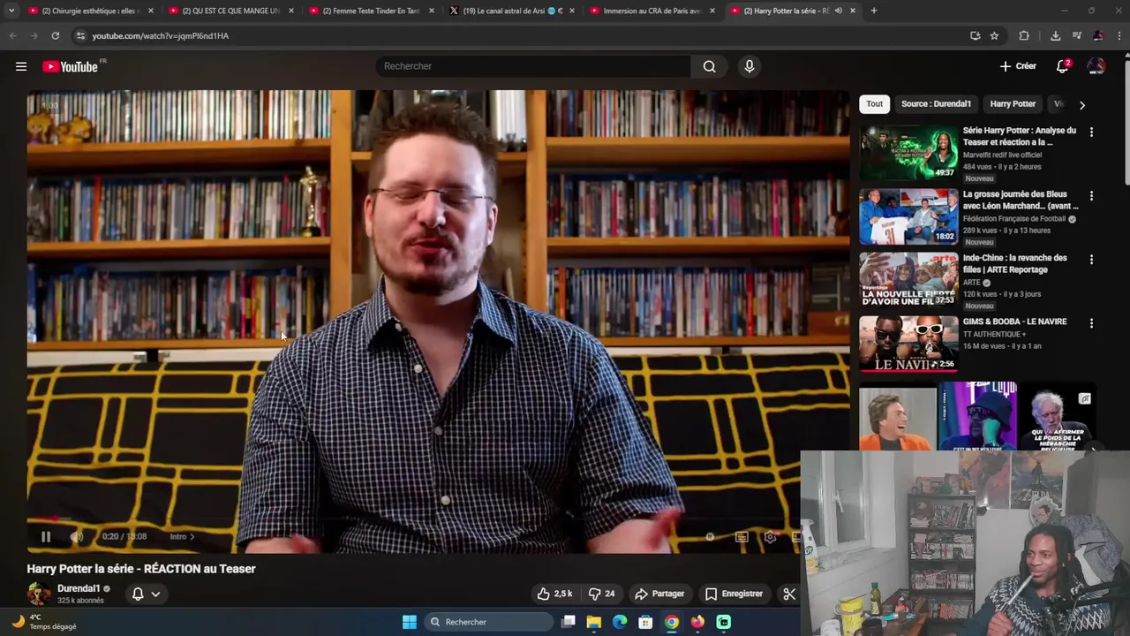Image resolution: width=1130 pixels, height=636 pixels.
Task: Create a clip with scissors icon
Action: (x=789, y=594)
